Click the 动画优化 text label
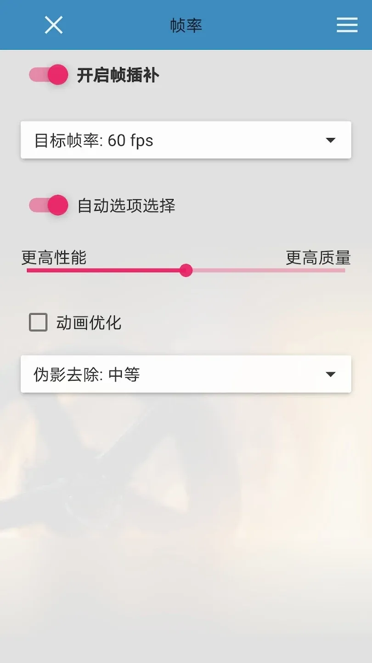The width and height of the screenshot is (372, 663). tap(89, 323)
